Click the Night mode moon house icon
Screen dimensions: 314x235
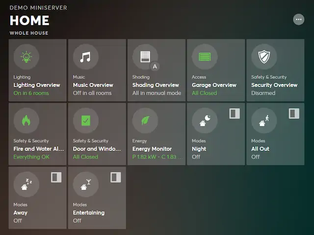[205, 120]
